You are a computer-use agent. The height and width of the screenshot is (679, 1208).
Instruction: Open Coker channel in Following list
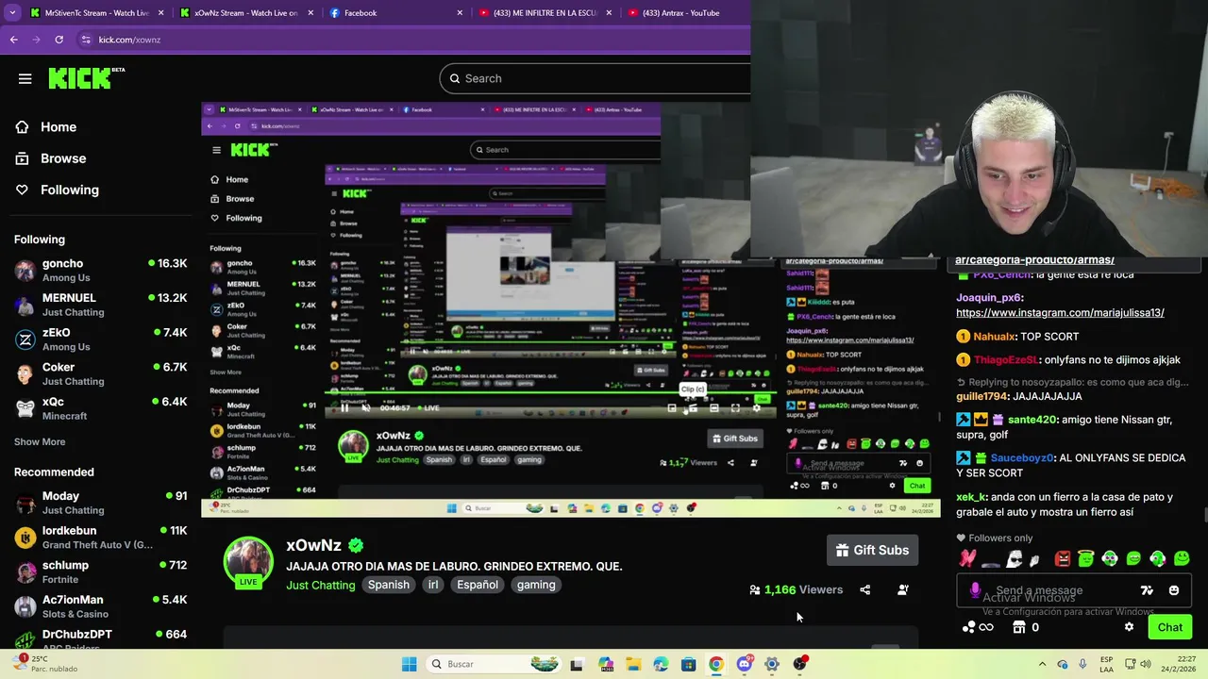[x=100, y=373]
